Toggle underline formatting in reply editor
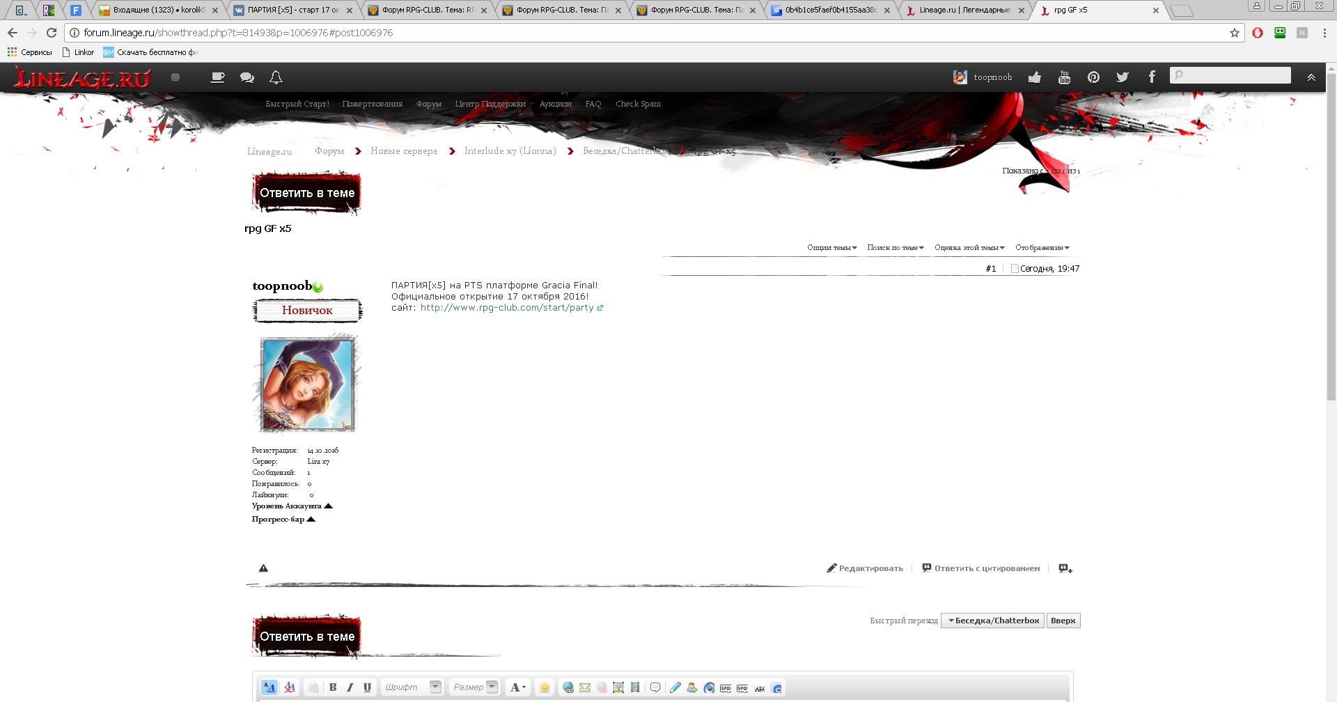Image resolution: width=1337 pixels, height=702 pixels. pos(367,687)
